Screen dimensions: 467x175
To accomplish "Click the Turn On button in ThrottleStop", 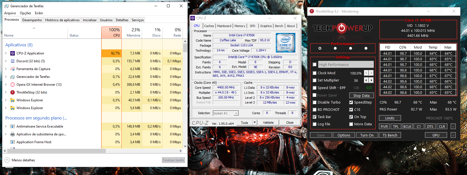I will click(x=367, y=135).
